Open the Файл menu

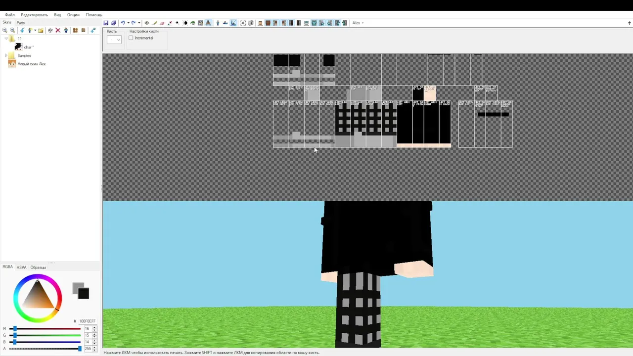pos(10,15)
